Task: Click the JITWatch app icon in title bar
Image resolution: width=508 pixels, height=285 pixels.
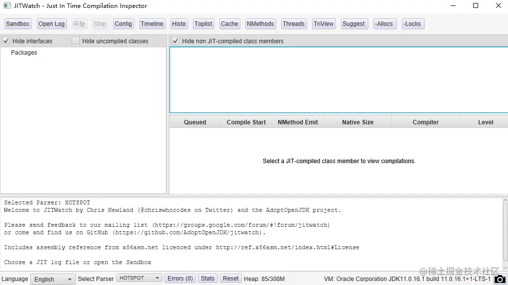Action: (x=7, y=5)
